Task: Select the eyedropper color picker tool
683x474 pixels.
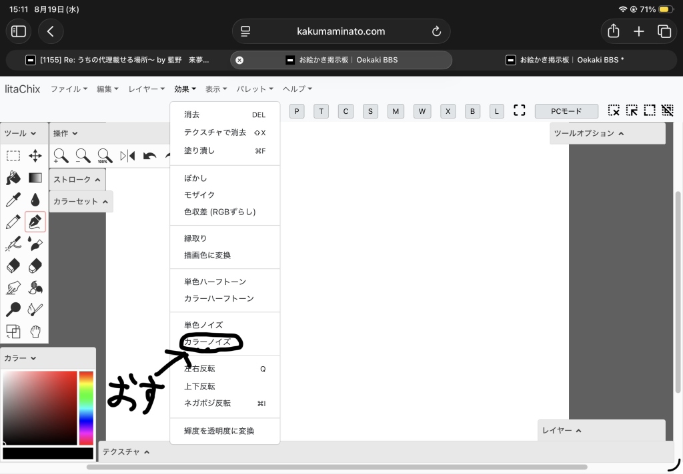Action: click(x=13, y=200)
